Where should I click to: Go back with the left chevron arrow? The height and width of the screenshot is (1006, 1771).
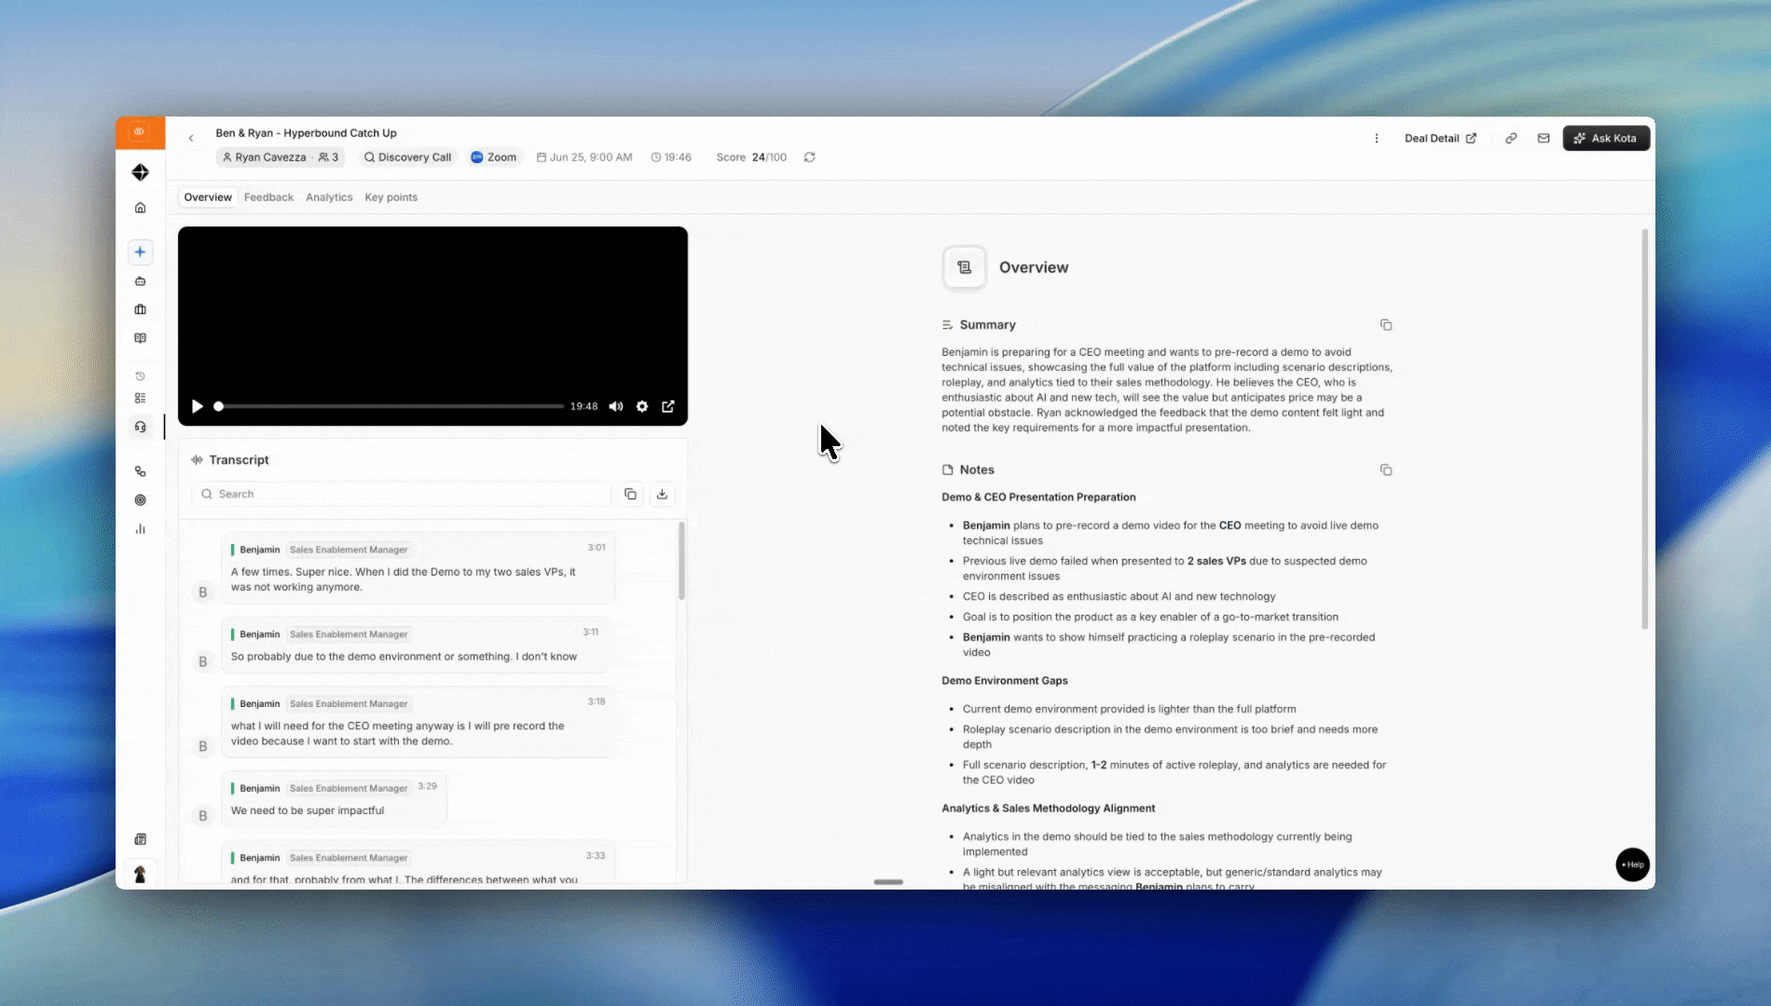pyautogui.click(x=191, y=139)
